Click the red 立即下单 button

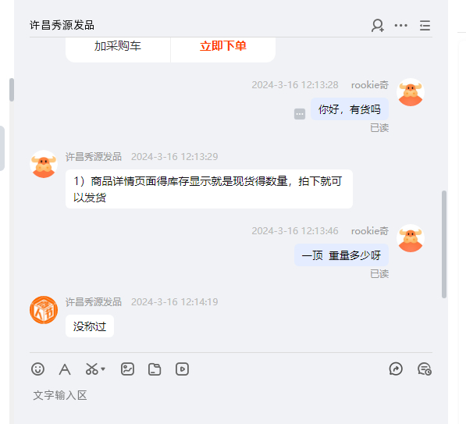point(223,47)
